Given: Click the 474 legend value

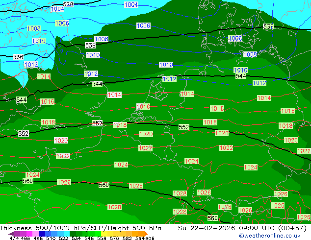Looking at the screenshot, I should coord(14,238).
